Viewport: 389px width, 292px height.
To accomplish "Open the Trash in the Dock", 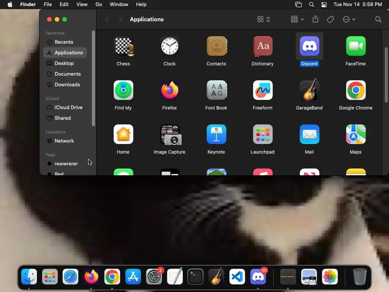I will [360, 277].
